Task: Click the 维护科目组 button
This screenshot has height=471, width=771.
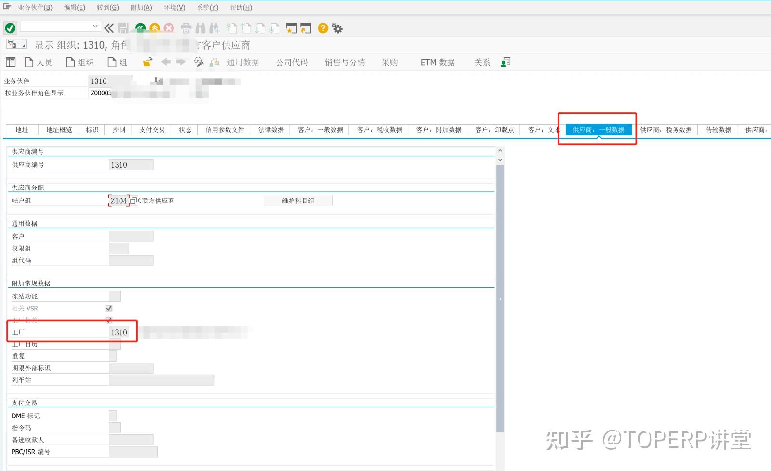Action: point(298,201)
